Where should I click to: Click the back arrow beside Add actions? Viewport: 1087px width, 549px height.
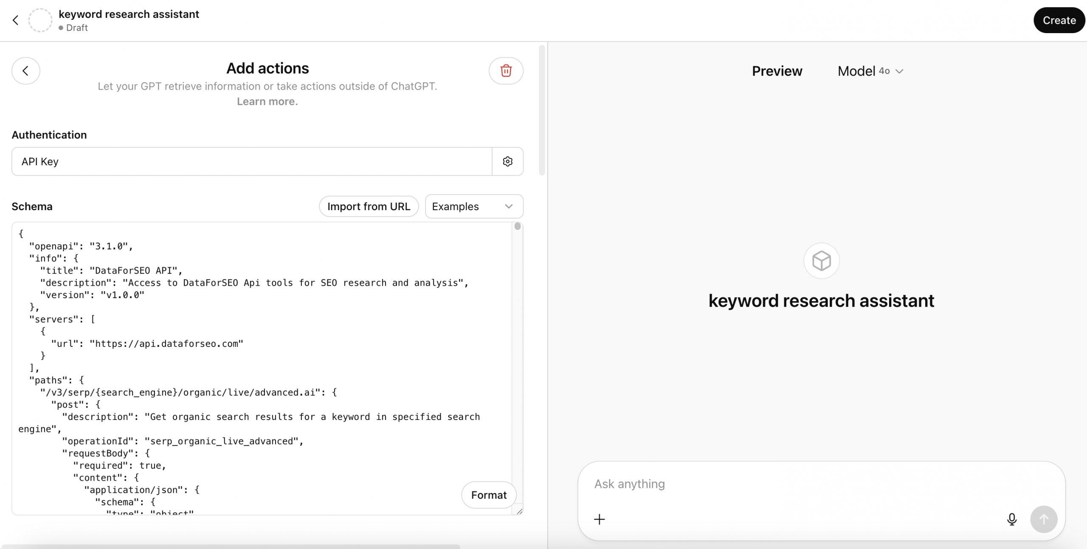[26, 71]
